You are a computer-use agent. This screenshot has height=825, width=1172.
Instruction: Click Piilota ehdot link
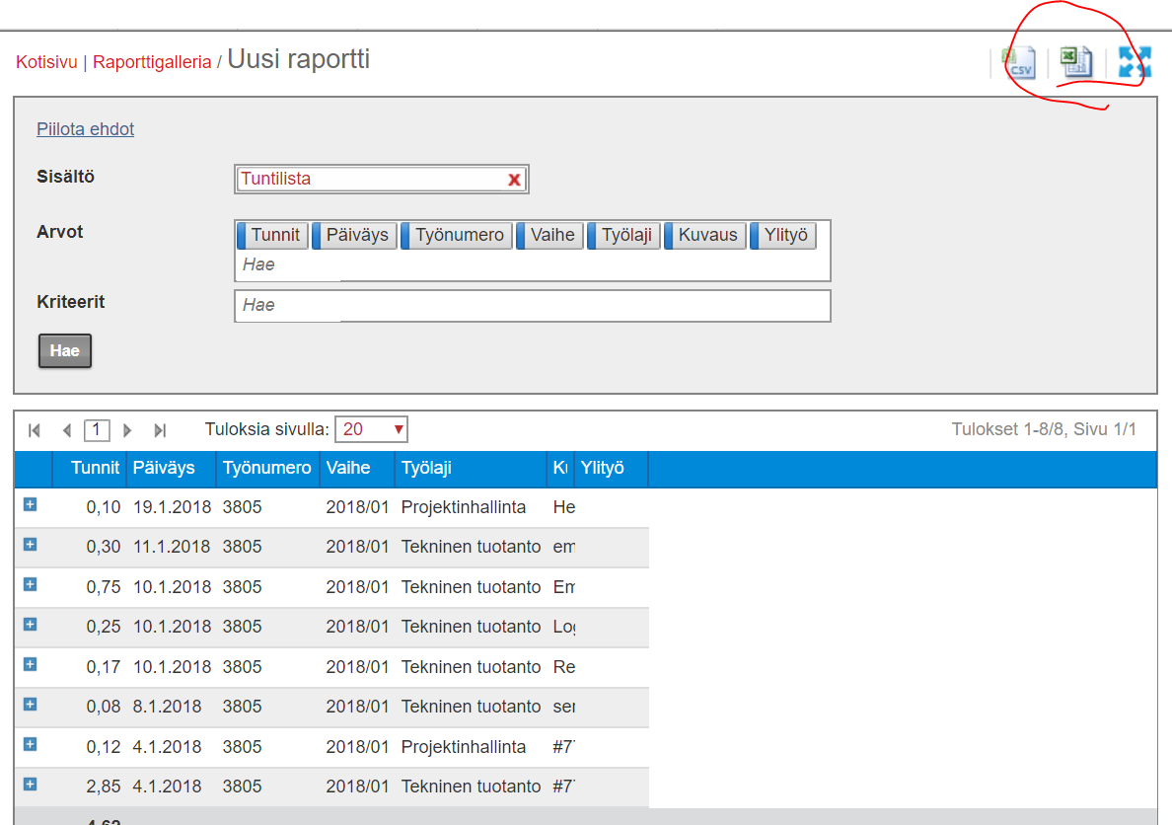point(85,128)
